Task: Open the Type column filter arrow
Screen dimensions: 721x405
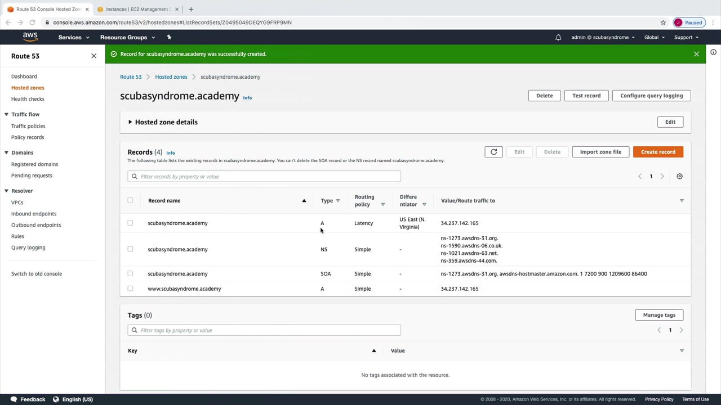Action: (338, 201)
